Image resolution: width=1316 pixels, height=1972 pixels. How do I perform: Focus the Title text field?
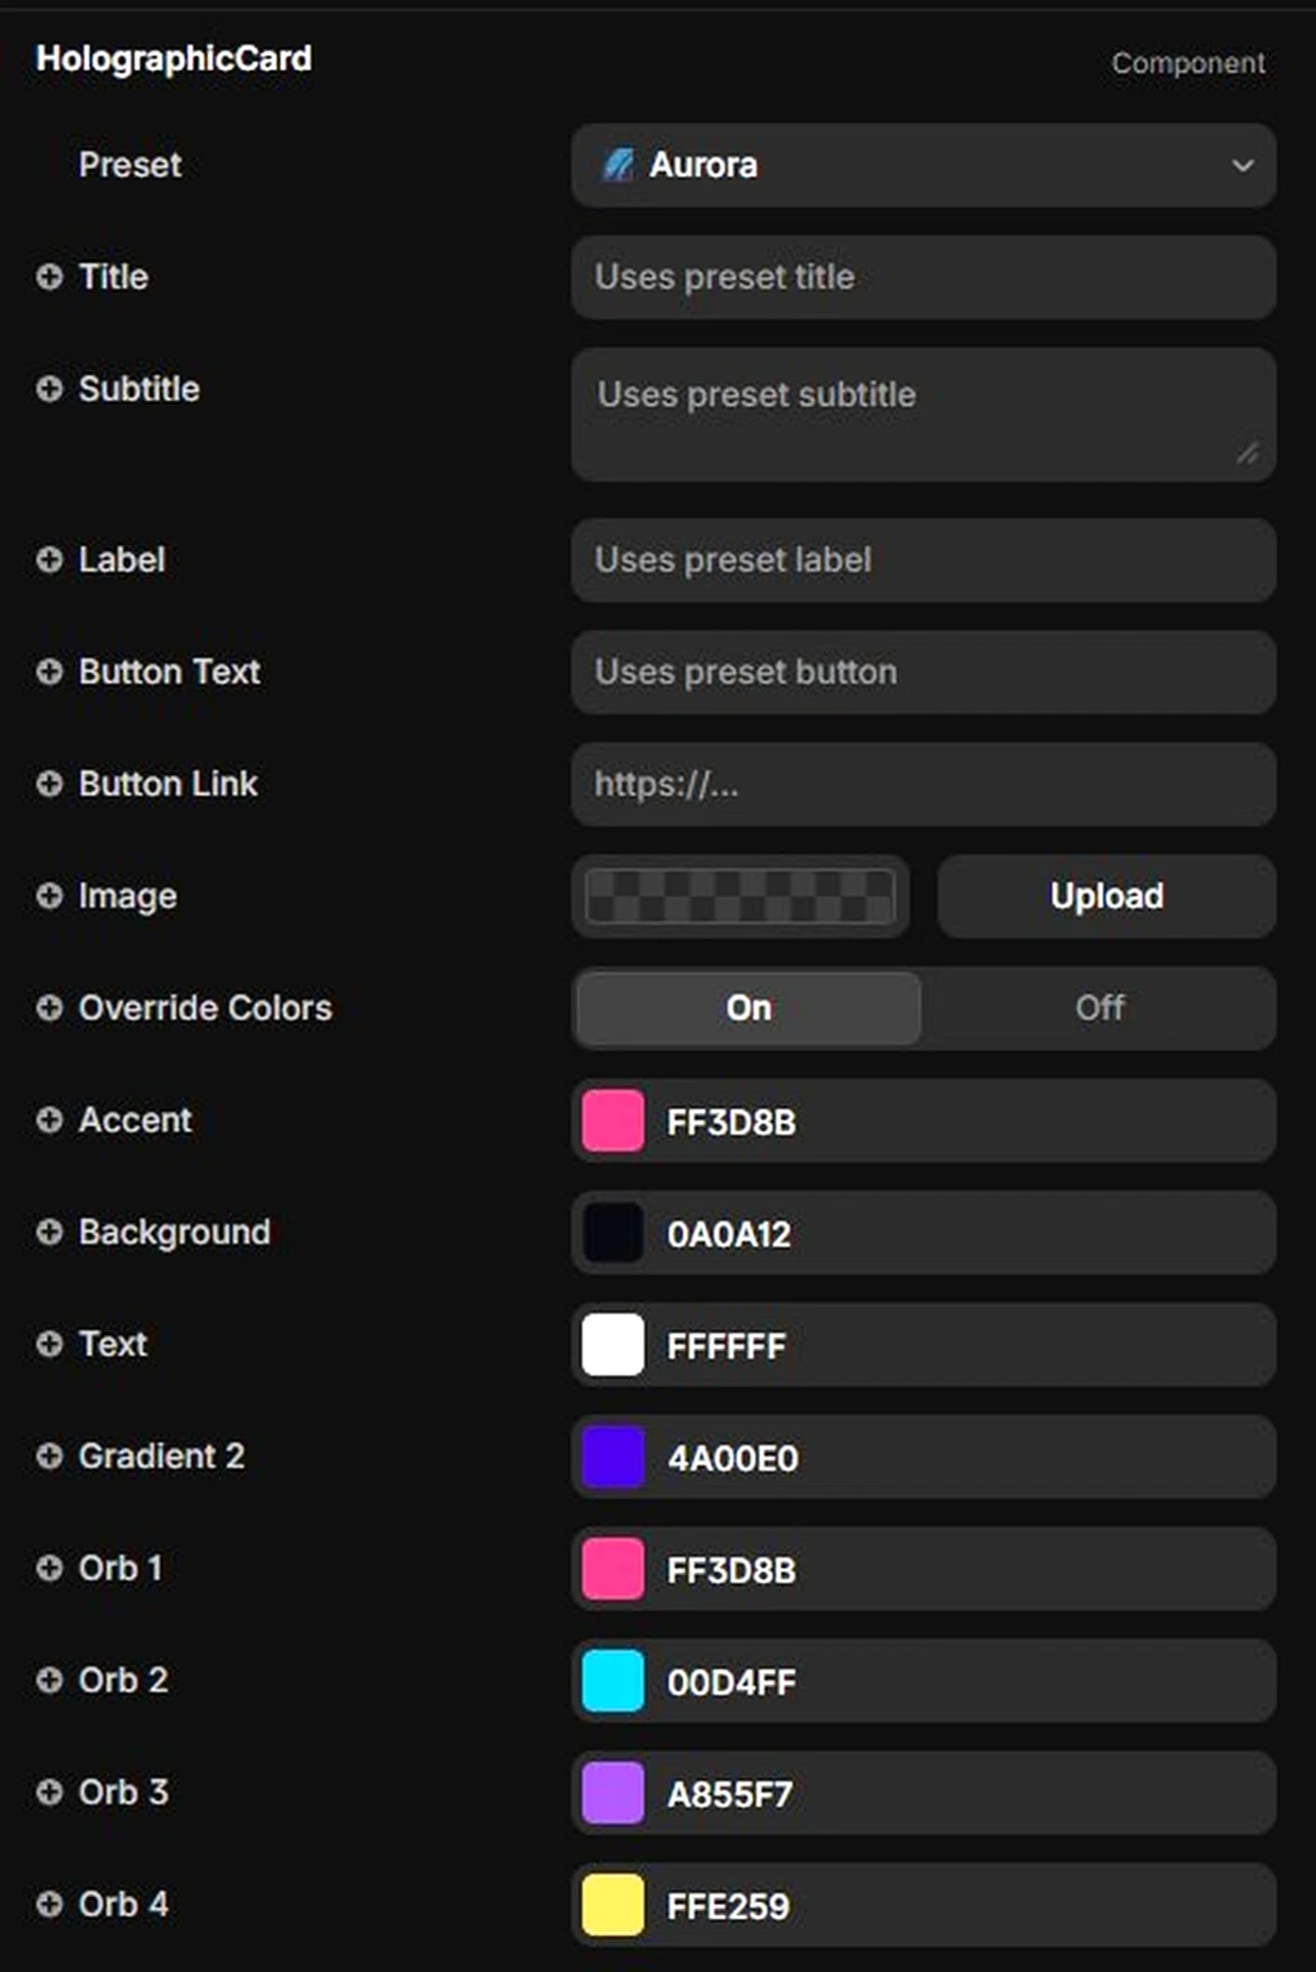pos(924,277)
